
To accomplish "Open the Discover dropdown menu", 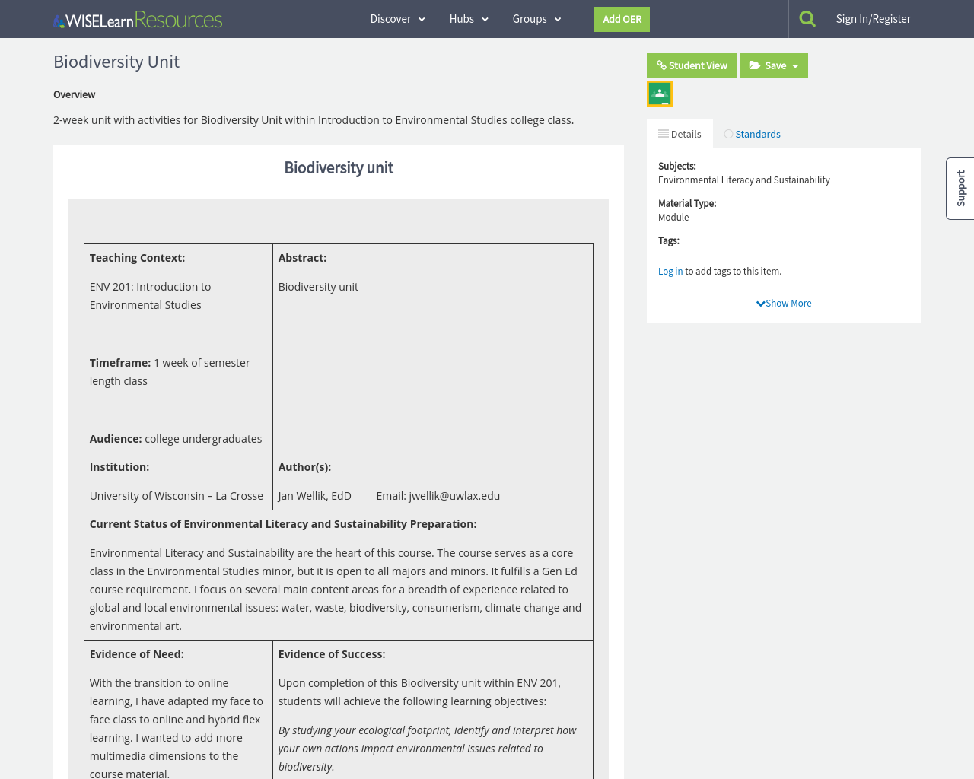I will click(396, 17).
